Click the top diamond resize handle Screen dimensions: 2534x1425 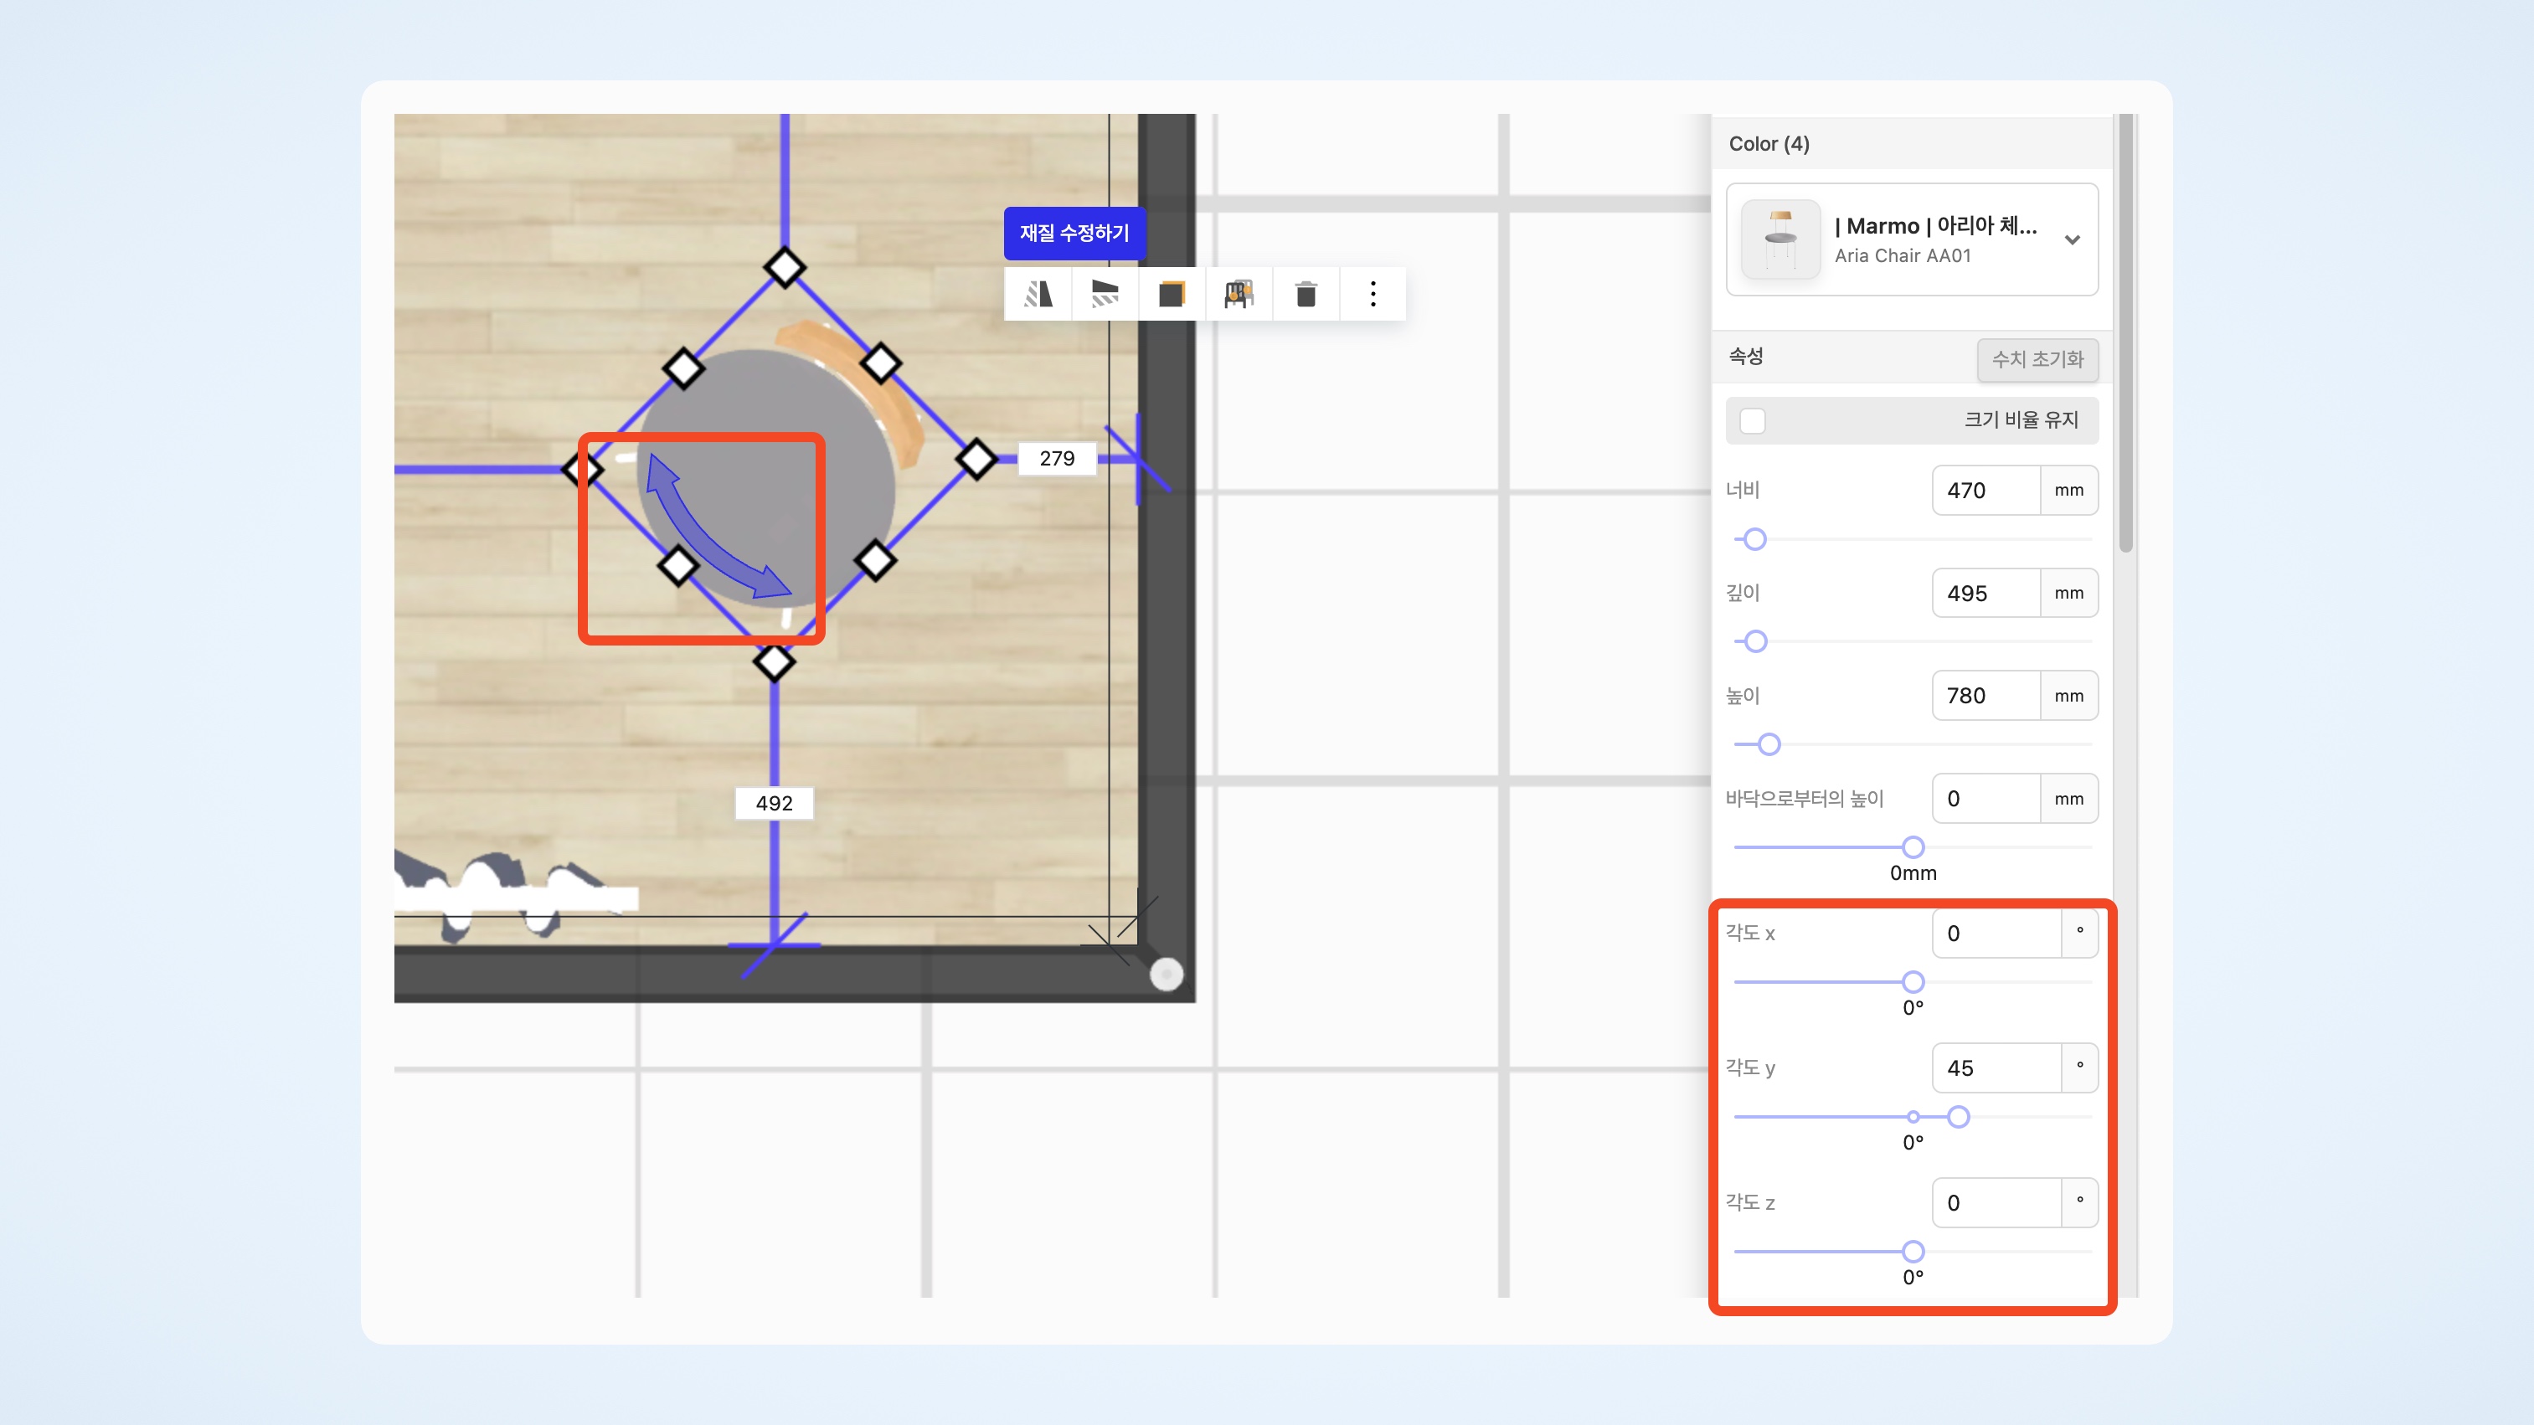(785, 266)
